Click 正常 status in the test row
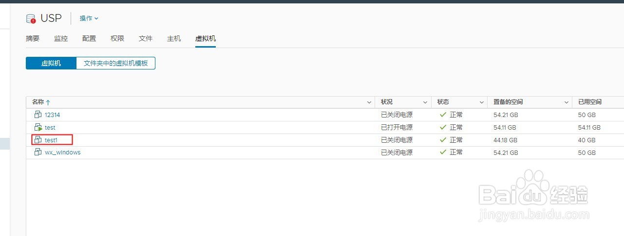The width and height of the screenshot is (624, 236). click(456, 127)
